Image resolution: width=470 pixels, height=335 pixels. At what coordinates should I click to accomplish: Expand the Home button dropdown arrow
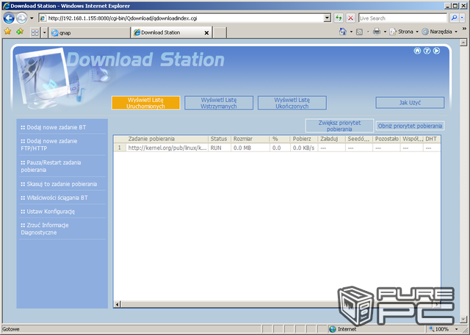click(351, 32)
